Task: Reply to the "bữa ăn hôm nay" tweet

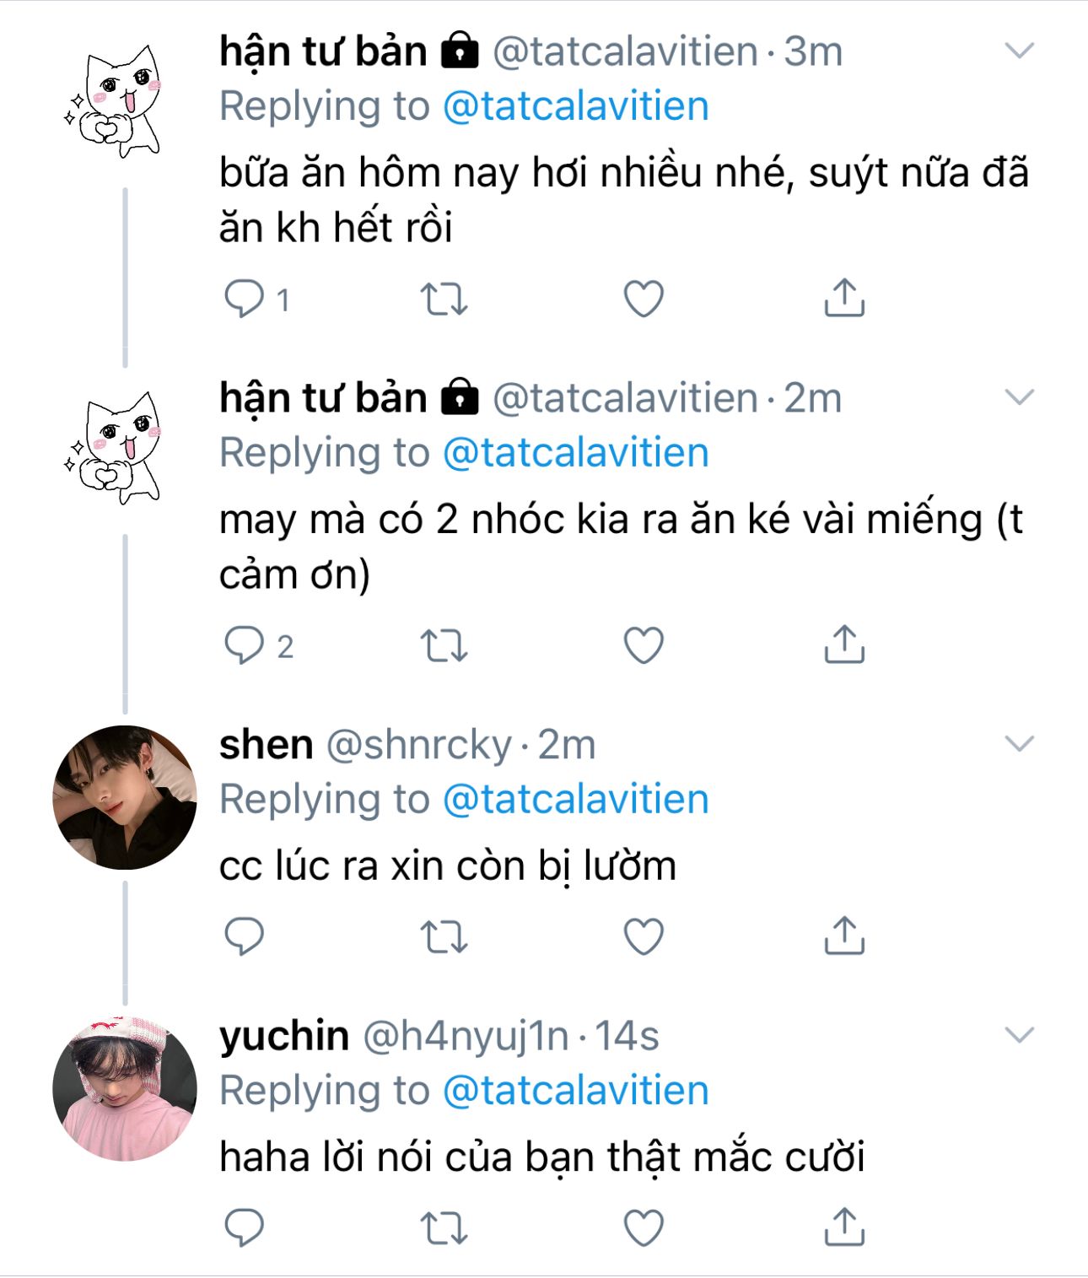Action: tap(244, 299)
